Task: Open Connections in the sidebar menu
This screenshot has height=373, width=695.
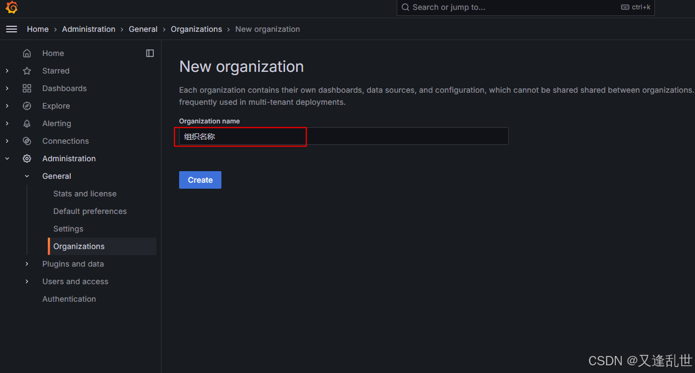Action: (x=65, y=141)
